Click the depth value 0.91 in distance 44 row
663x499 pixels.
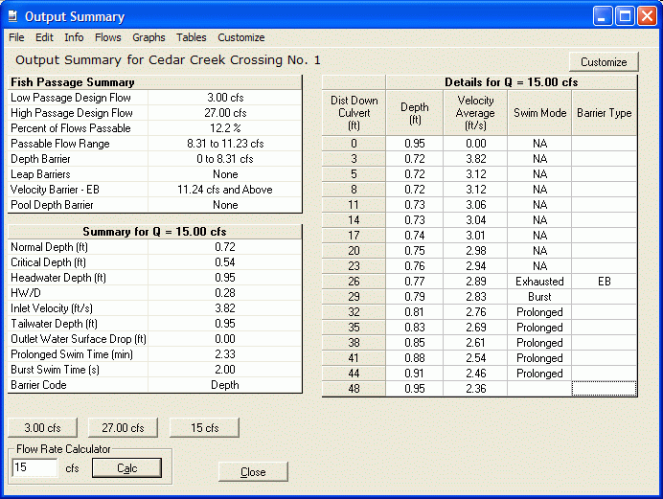[414, 374]
